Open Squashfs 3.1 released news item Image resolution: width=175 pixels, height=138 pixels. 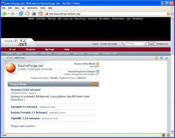(24, 107)
